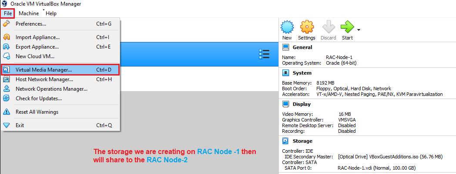The width and height of the screenshot is (456, 174).
Task: Click the Host Network Manager icon
Action: [7, 79]
